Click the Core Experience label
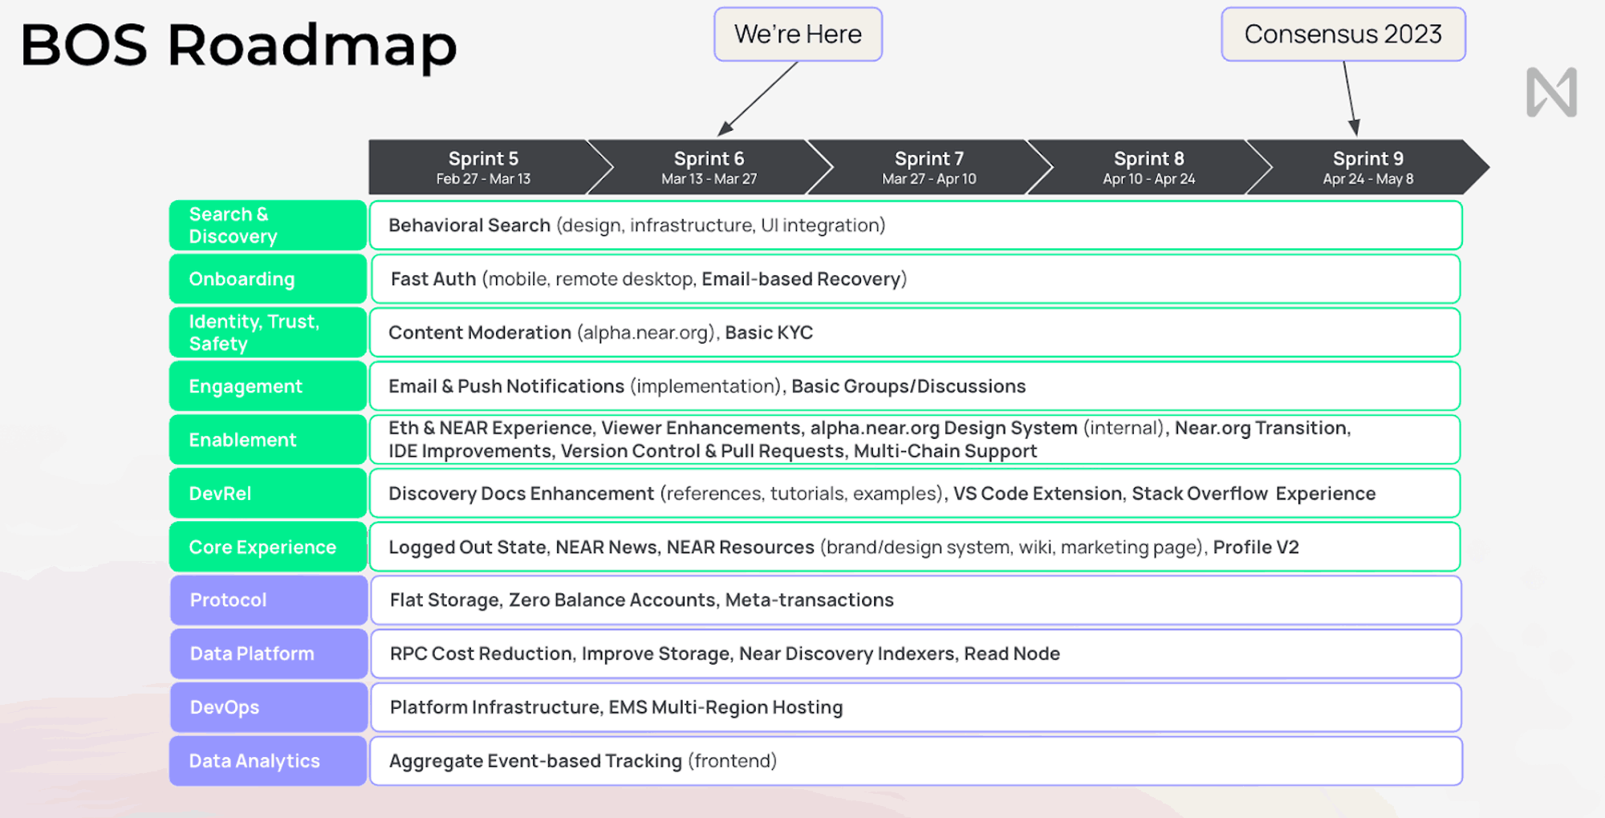1605x818 pixels. pyautogui.click(x=267, y=547)
